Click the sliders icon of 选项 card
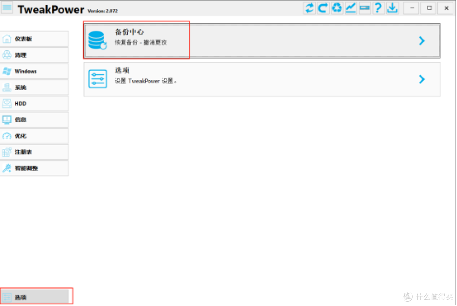Image resolution: width=457 pixels, height=306 pixels. click(98, 79)
